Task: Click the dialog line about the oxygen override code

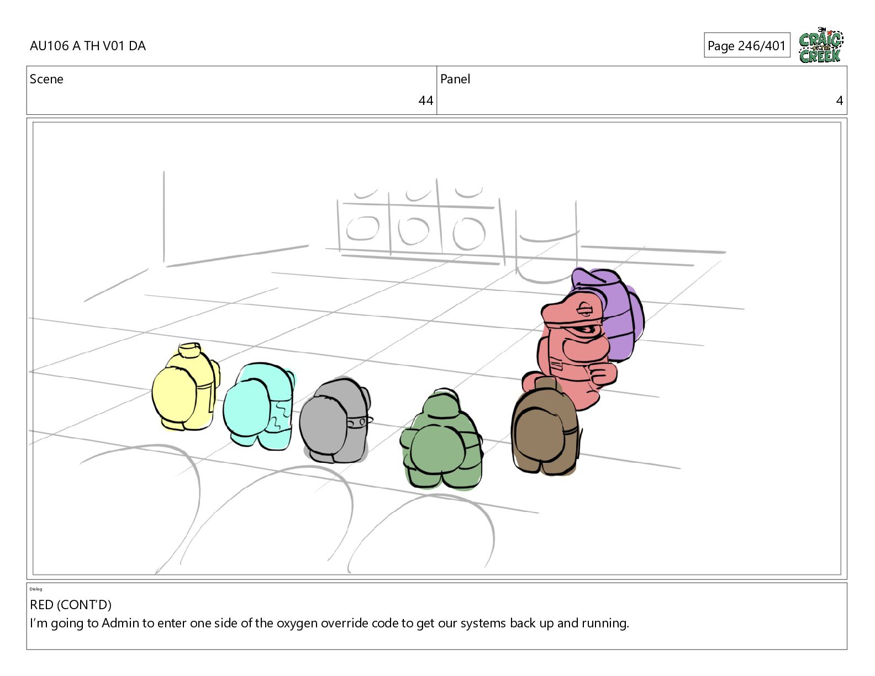Action: pyautogui.click(x=329, y=624)
